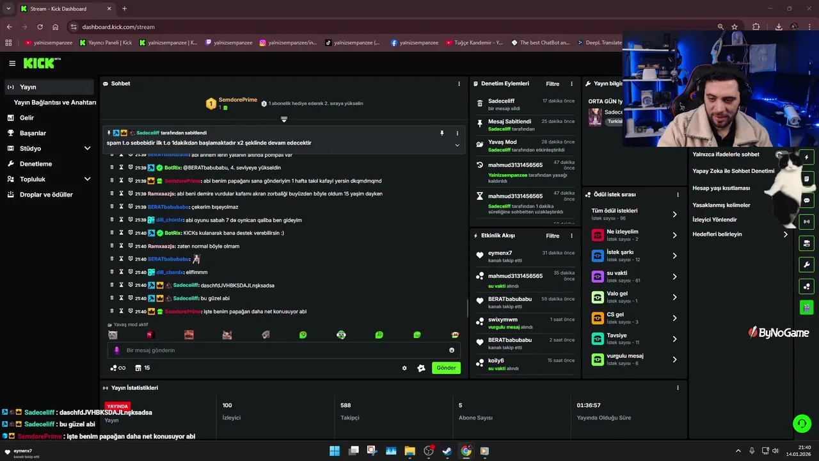This screenshot has height=461, width=819.
Task: Delete Sadeceliff's 'bu güzel abi' chat message
Action: pyautogui.click(x=112, y=298)
